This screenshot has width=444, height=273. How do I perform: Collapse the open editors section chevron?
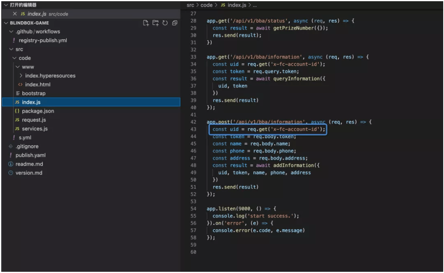click(6, 5)
